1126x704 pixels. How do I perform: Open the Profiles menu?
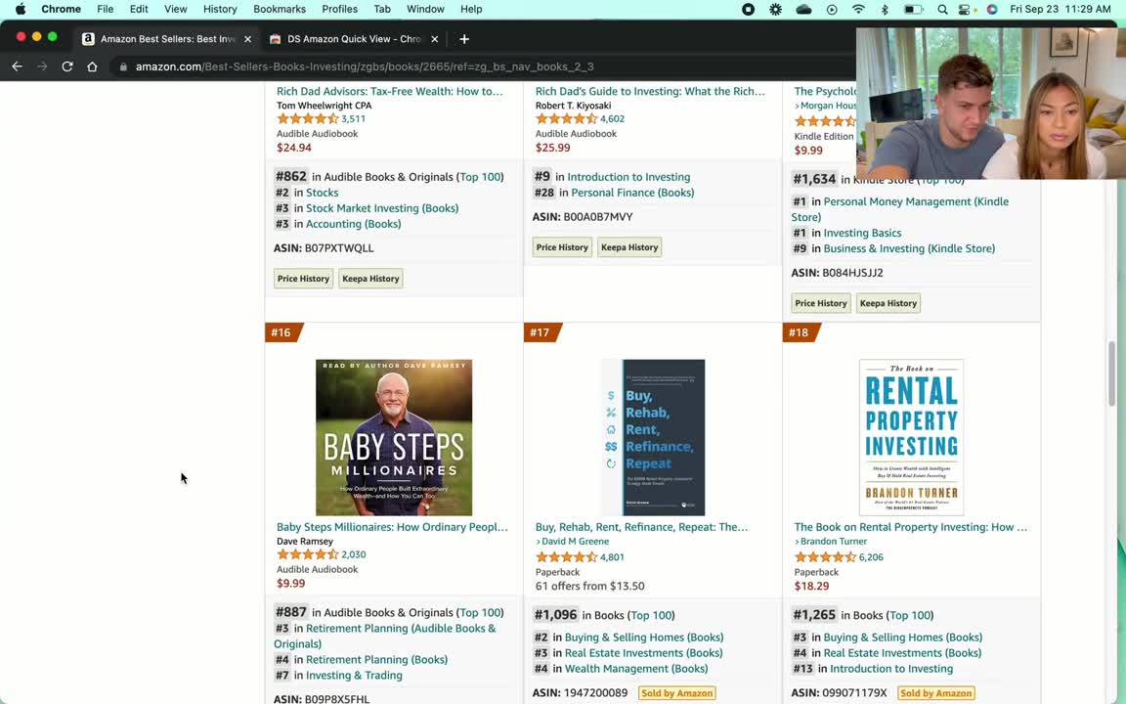[x=340, y=9]
